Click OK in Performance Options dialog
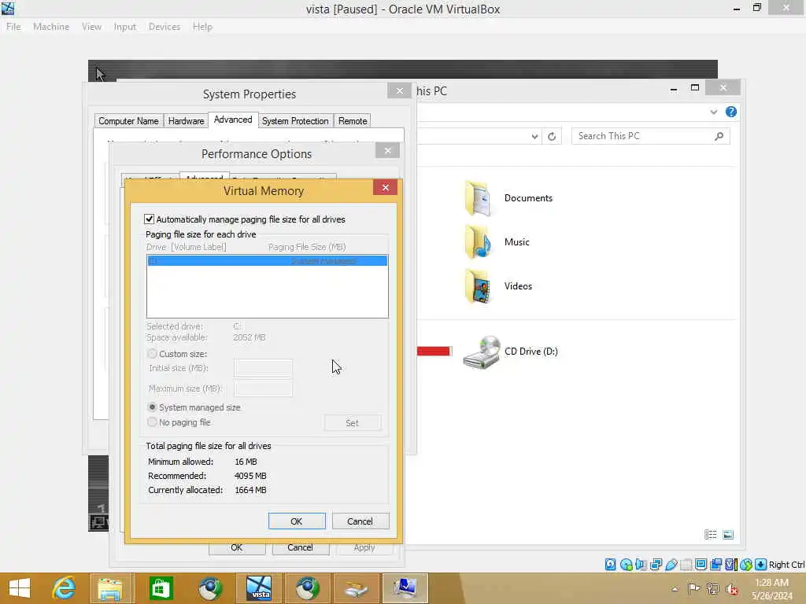Viewport: 806px width, 604px height. tap(236, 547)
